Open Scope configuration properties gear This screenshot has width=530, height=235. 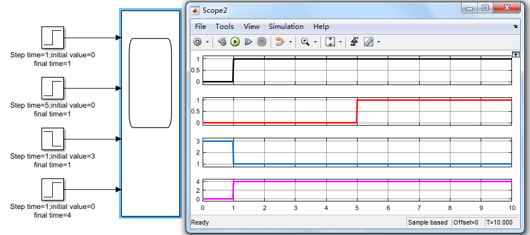197,42
